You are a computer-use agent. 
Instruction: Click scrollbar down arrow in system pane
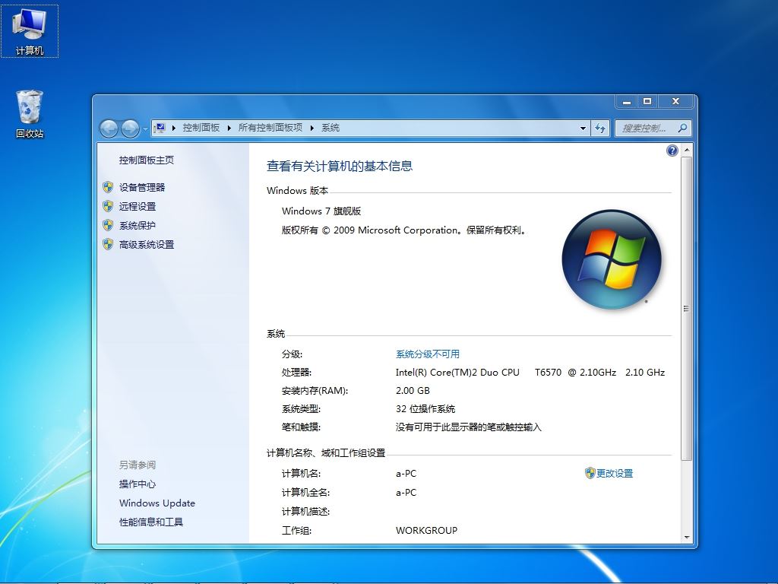pyautogui.click(x=687, y=538)
